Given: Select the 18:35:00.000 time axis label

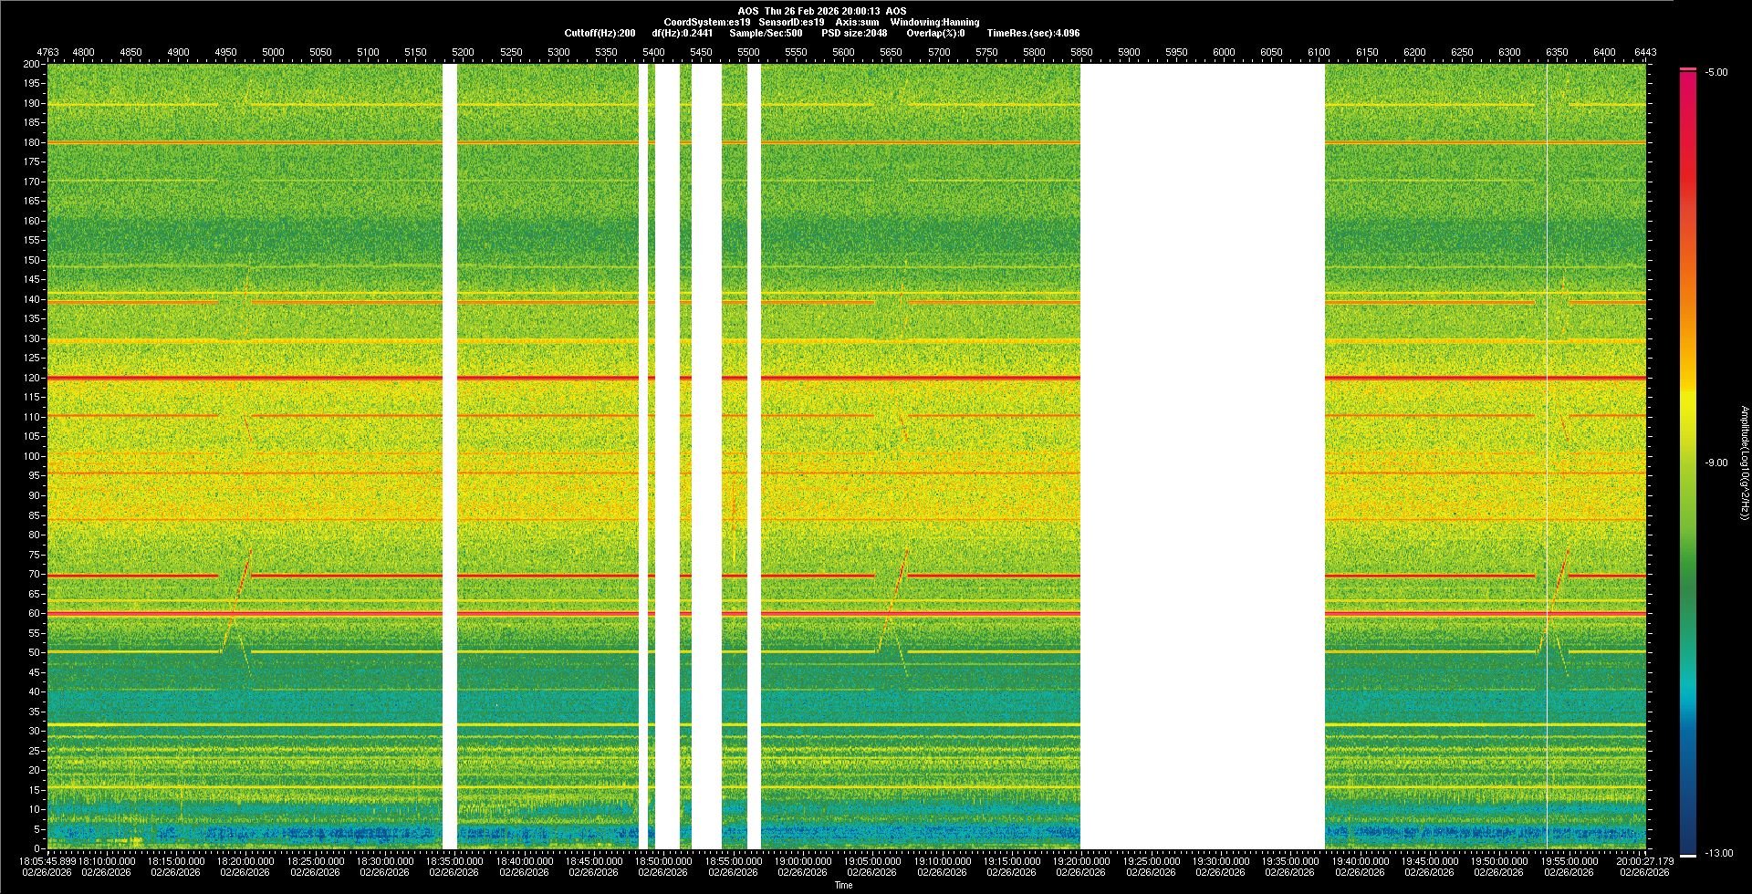Looking at the screenshot, I should [x=454, y=860].
